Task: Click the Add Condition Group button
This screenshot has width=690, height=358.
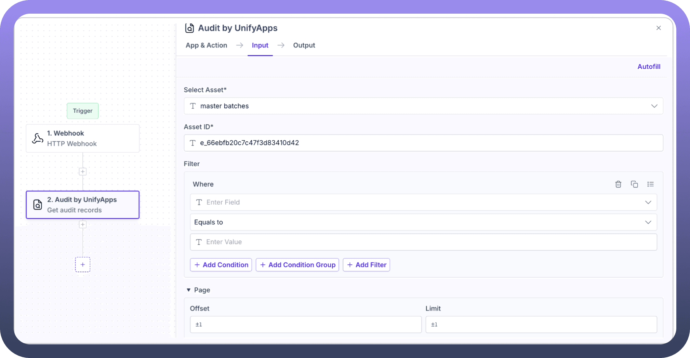Action: (297, 265)
